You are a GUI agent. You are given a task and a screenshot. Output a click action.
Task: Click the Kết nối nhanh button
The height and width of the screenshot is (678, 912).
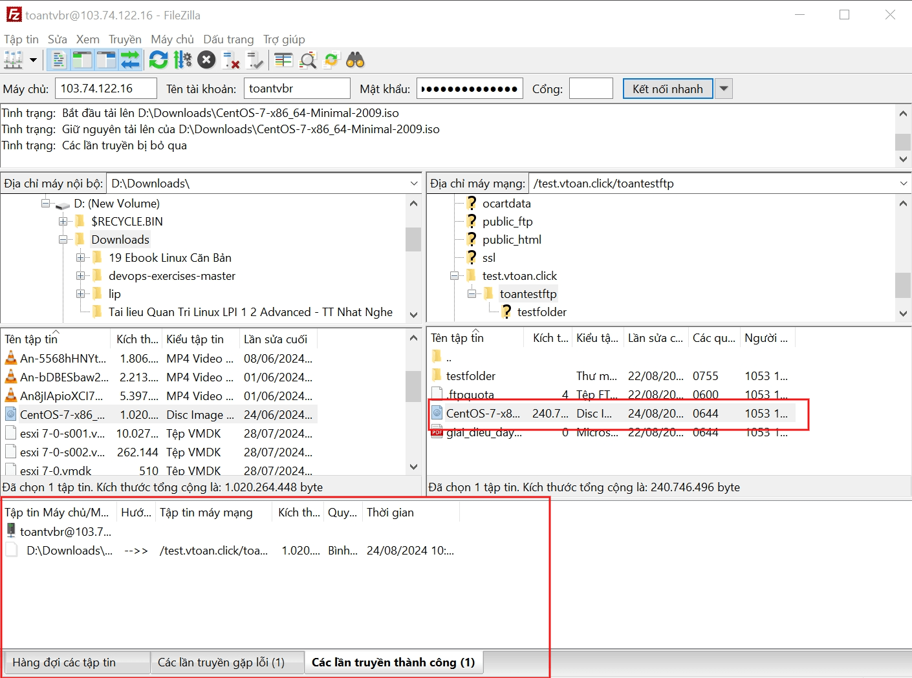pyautogui.click(x=667, y=88)
